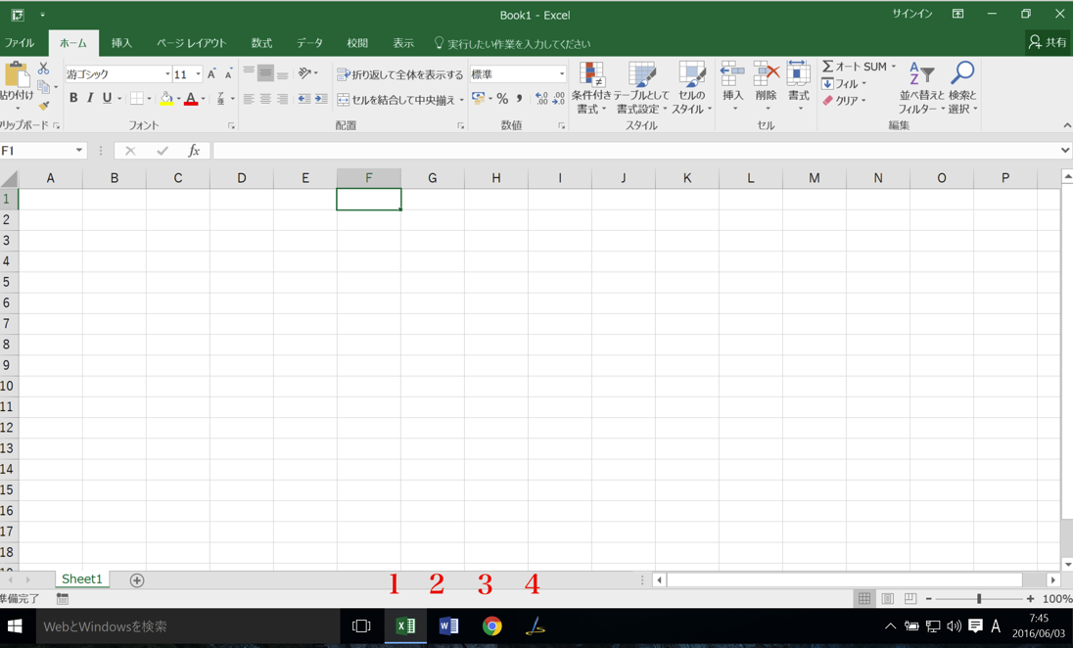Viewport: 1073px width, 648px height.
Task: Click サインイン sign in link
Action: [x=911, y=14]
